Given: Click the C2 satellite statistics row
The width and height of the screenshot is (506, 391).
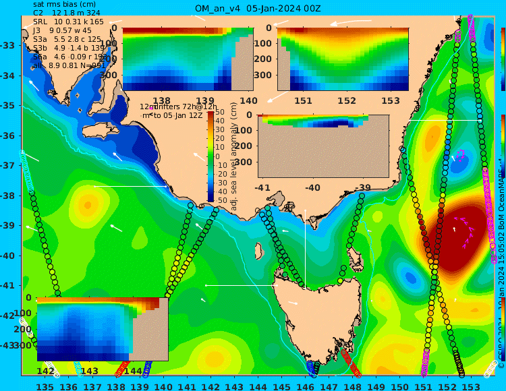Looking at the screenshot, I should (67, 13).
